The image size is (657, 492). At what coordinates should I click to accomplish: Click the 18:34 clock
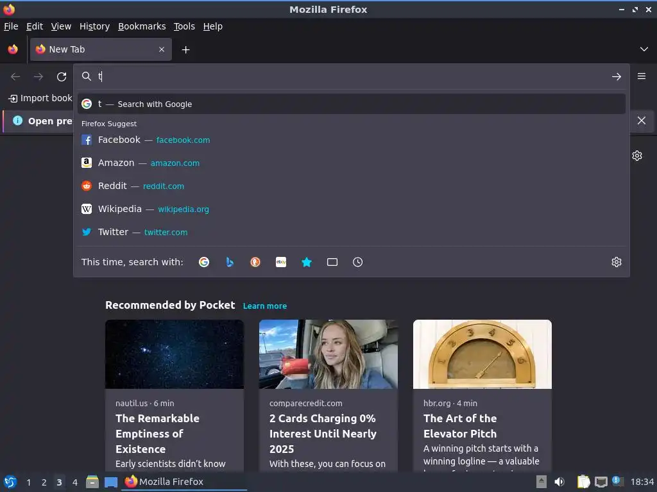[x=642, y=482]
